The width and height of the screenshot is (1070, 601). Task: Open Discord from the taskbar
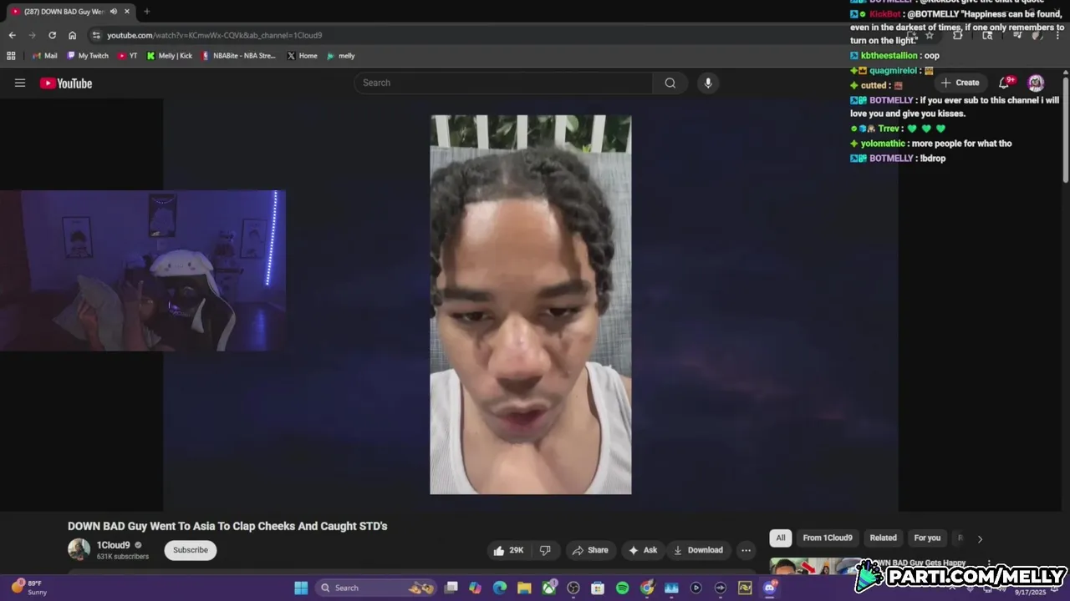point(769,588)
